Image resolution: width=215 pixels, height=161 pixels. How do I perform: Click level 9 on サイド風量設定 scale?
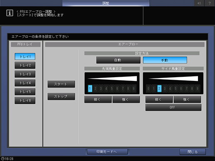pyautogui.click(x=198, y=88)
